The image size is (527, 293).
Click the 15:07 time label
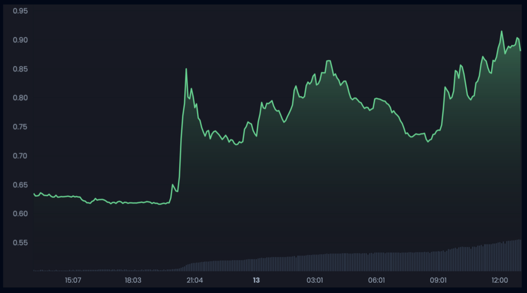tap(73, 281)
